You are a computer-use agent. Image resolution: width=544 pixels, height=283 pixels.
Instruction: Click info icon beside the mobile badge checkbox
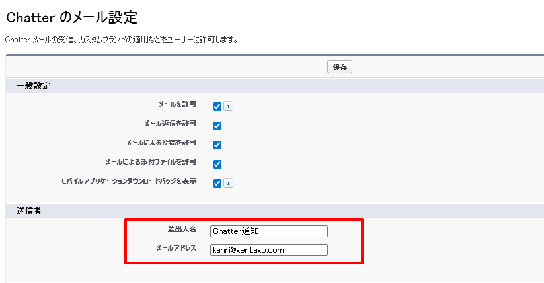click(x=228, y=183)
